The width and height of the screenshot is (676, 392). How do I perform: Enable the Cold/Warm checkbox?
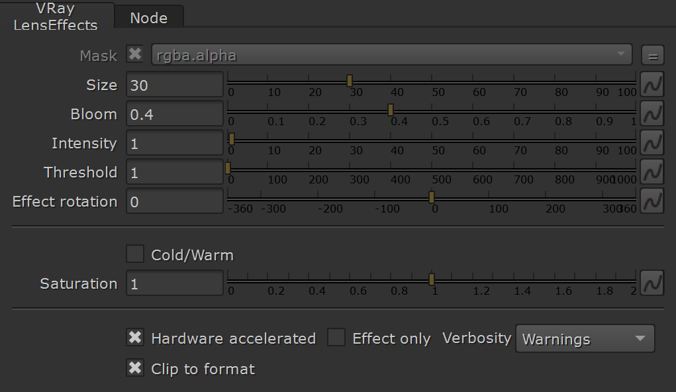[135, 254]
